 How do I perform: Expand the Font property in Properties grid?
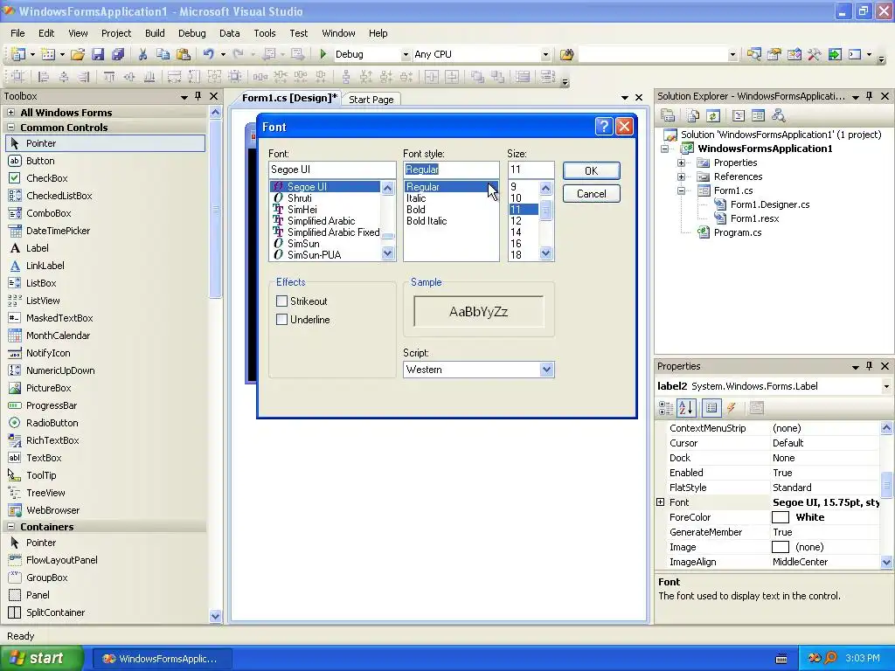pos(661,502)
